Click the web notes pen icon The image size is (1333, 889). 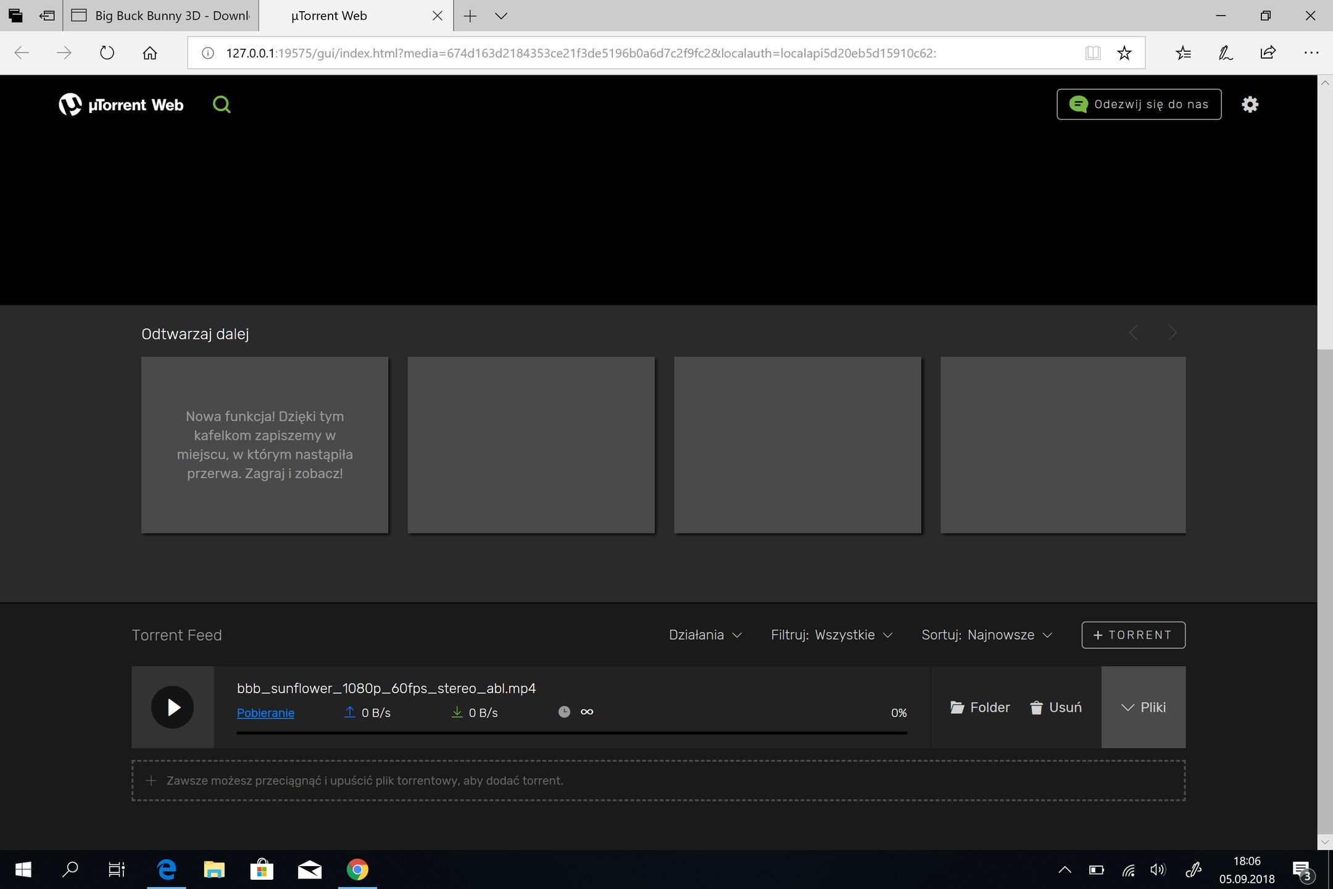click(1225, 53)
